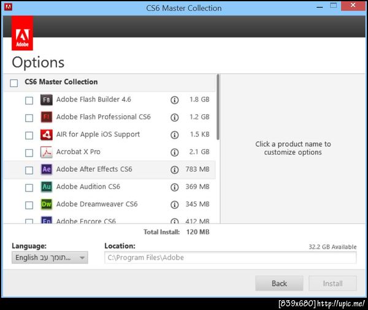368x310 pixels.
Task: Check Adobe Audition CS6 checkbox
Action: pyautogui.click(x=29, y=188)
